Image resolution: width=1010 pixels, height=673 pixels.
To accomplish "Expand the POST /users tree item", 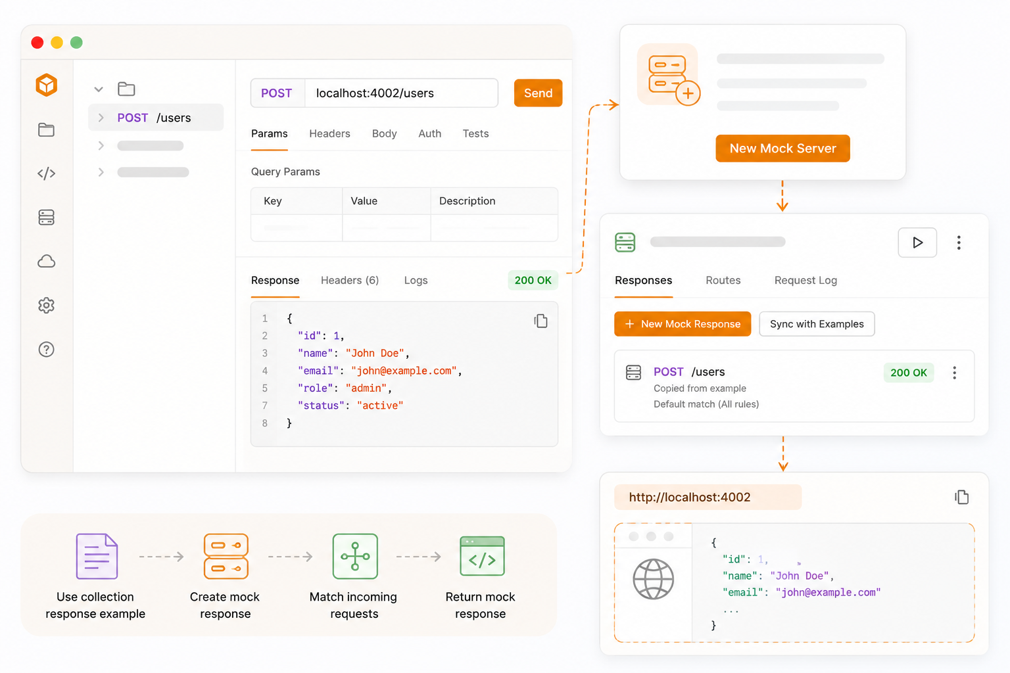I will [x=101, y=118].
